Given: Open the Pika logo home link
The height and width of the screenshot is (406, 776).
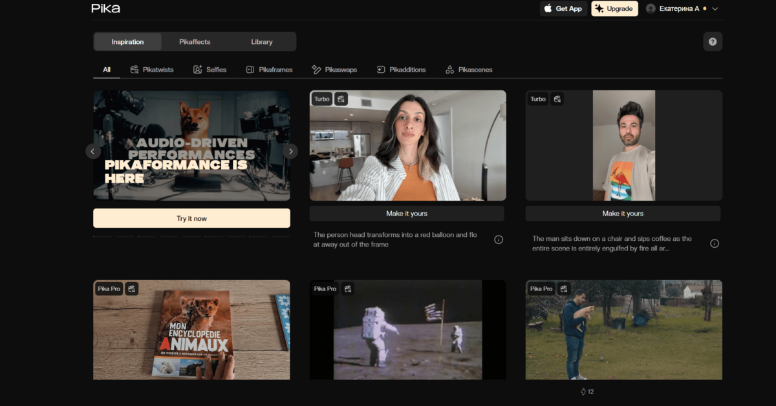Looking at the screenshot, I should coord(105,8).
